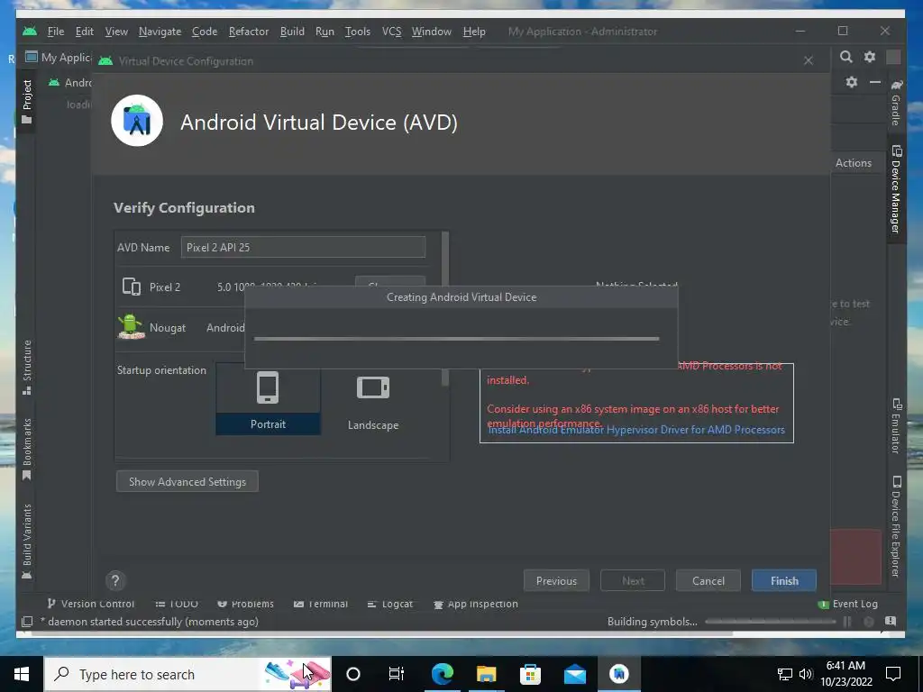
Task: Edit the AVD Name field
Action: point(303,247)
